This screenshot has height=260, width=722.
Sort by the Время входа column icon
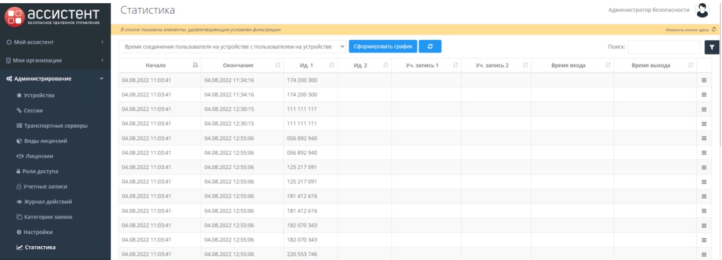(x=608, y=65)
